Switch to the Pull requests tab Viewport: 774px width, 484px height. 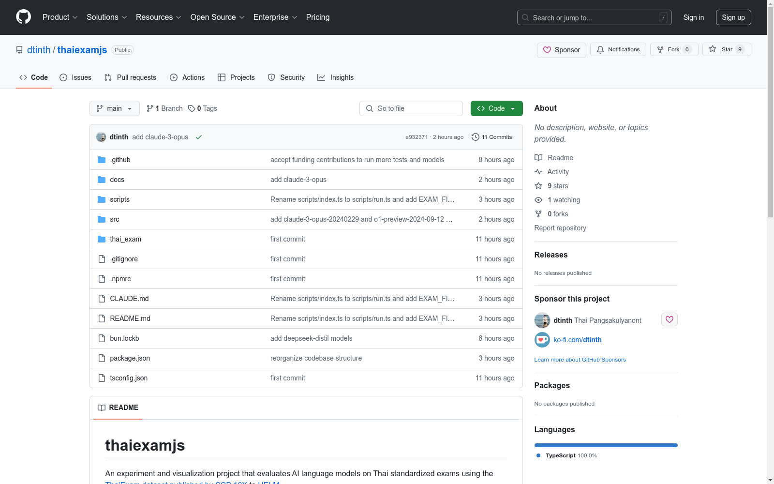(x=130, y=77)
